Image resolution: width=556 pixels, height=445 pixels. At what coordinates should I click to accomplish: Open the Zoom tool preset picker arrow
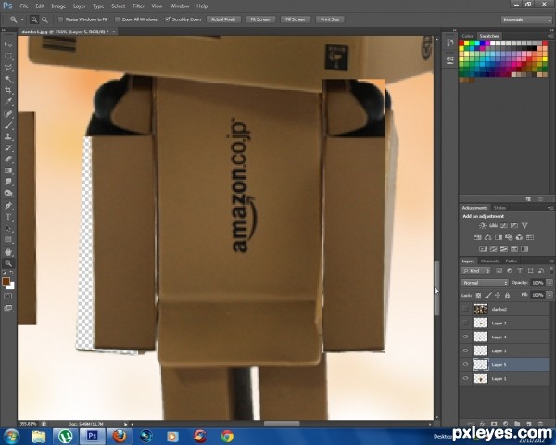[22, 19]
